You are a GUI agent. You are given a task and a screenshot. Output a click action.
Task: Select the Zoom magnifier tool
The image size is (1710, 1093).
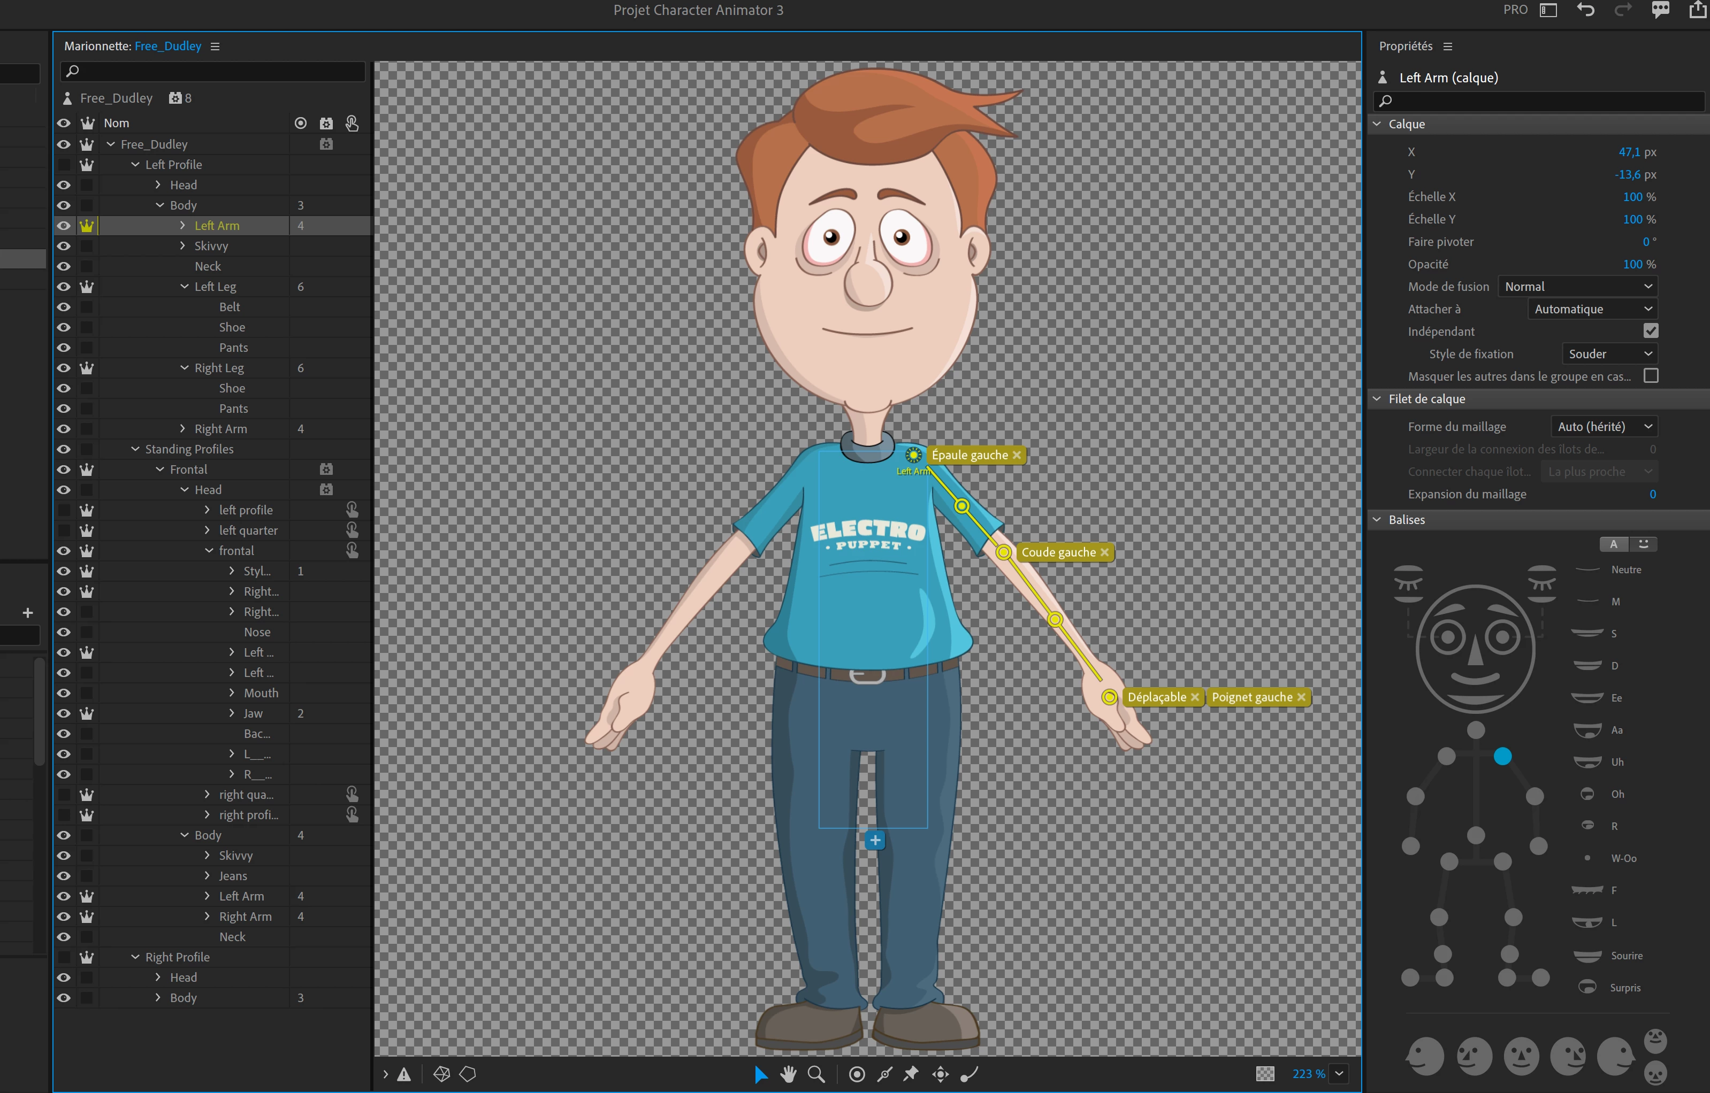coord(816,1074)
